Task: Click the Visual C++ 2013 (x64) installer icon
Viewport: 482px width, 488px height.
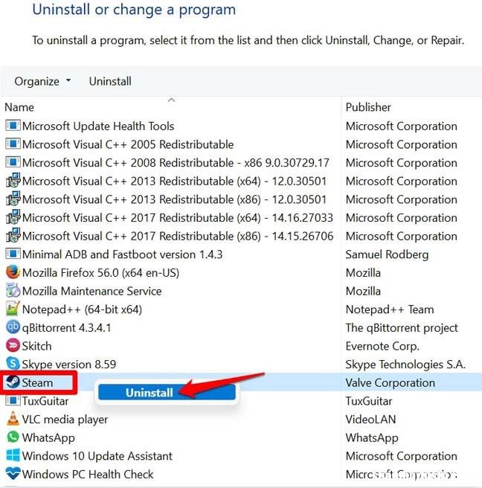Action: coord(13,181)
